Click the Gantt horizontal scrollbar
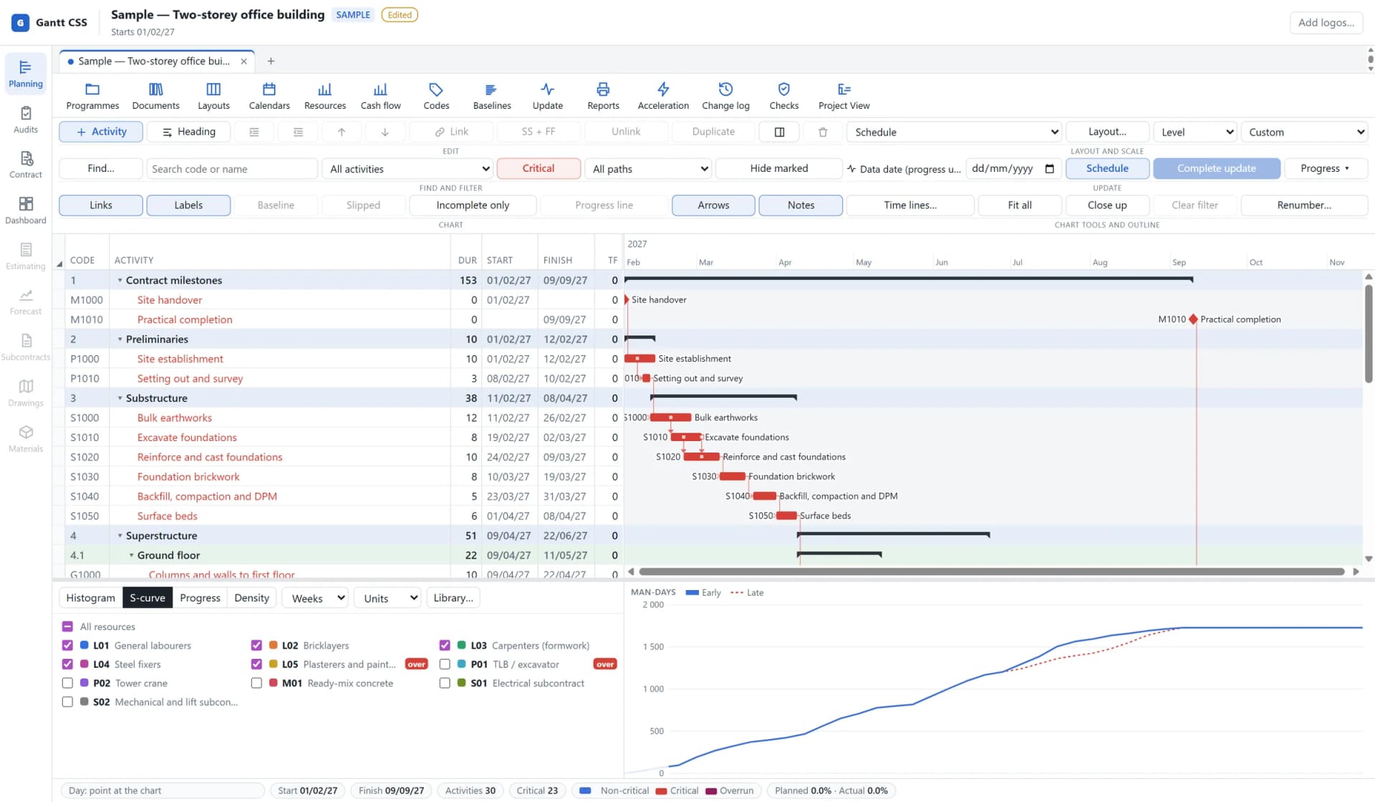 tap(991, 571)
